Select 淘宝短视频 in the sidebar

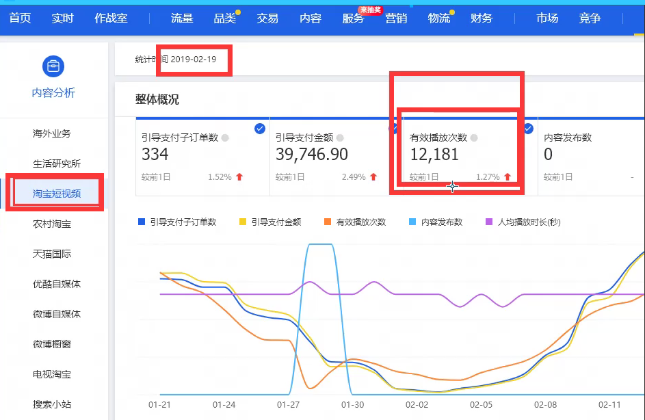click(57, 194)
